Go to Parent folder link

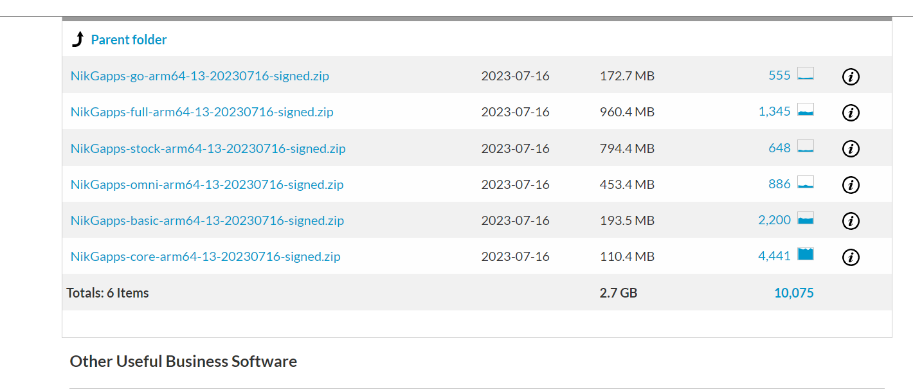click(x=129, y=40)
